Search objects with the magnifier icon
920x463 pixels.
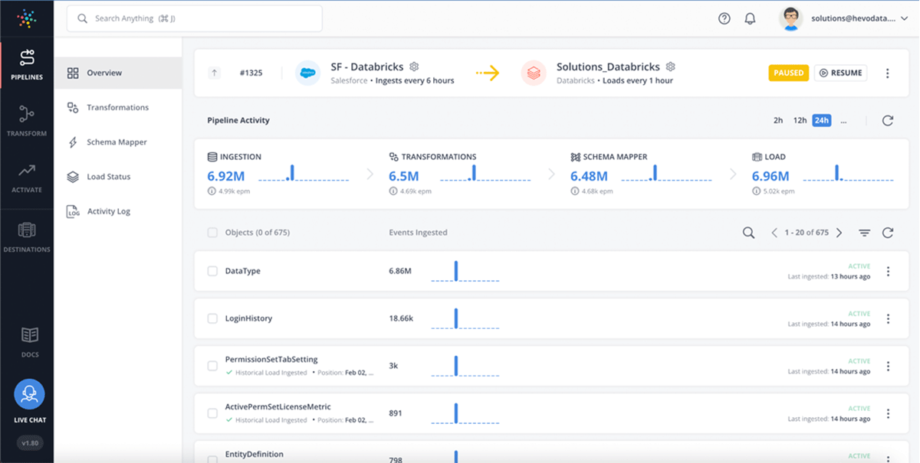point(748,233)
